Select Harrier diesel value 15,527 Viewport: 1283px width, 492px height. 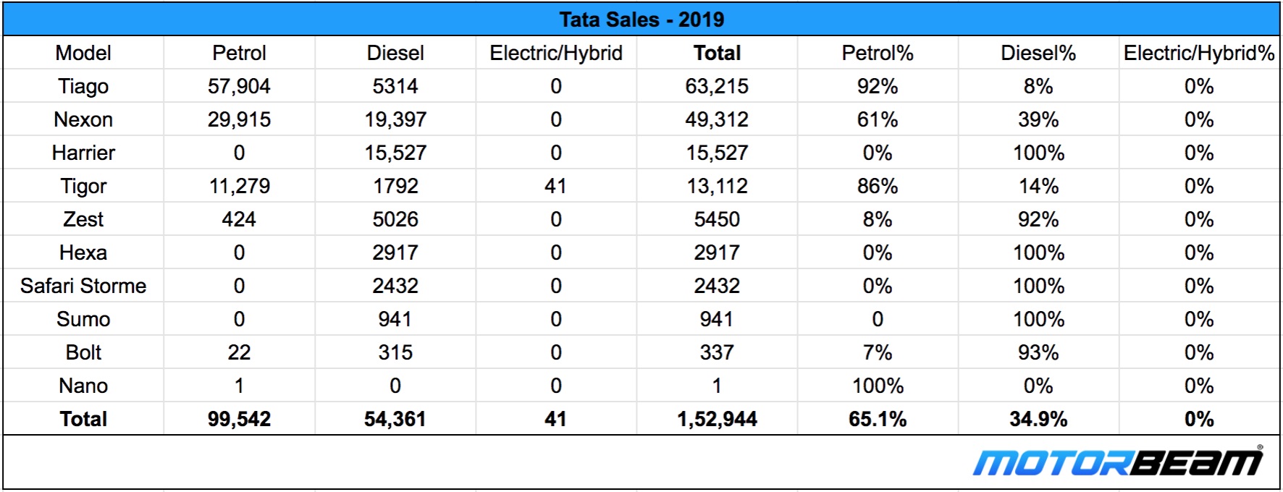pyautogui.click(x=395, y=153)
